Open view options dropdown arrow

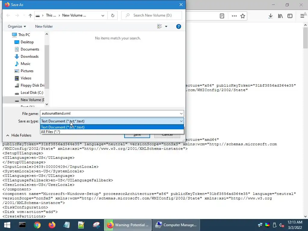(x=166, y=26)
